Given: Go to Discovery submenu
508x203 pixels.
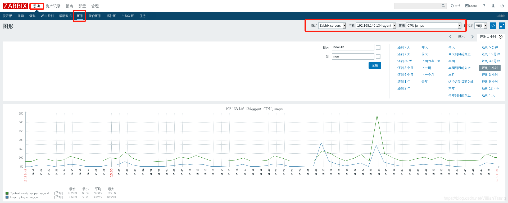Looking at the screenshot, I should click(128, 16).
